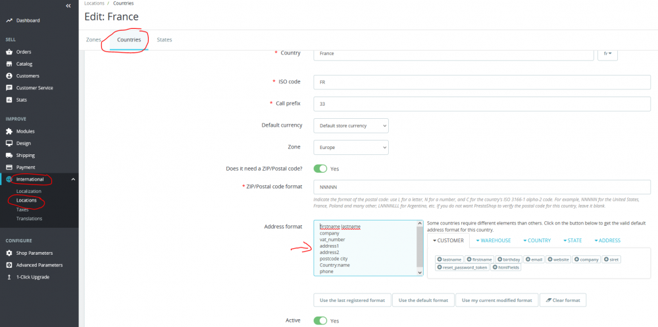The image size is (658, 327).
Task: Add the reset_password_token field tag
Action: tap(462, 267)
